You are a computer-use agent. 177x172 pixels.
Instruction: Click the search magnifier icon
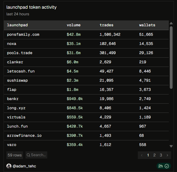pyautogui.click(x=28, y=155)
